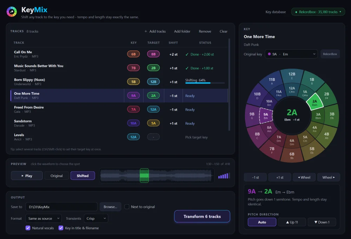Select the Freed From Desire track row

point(119,110)
